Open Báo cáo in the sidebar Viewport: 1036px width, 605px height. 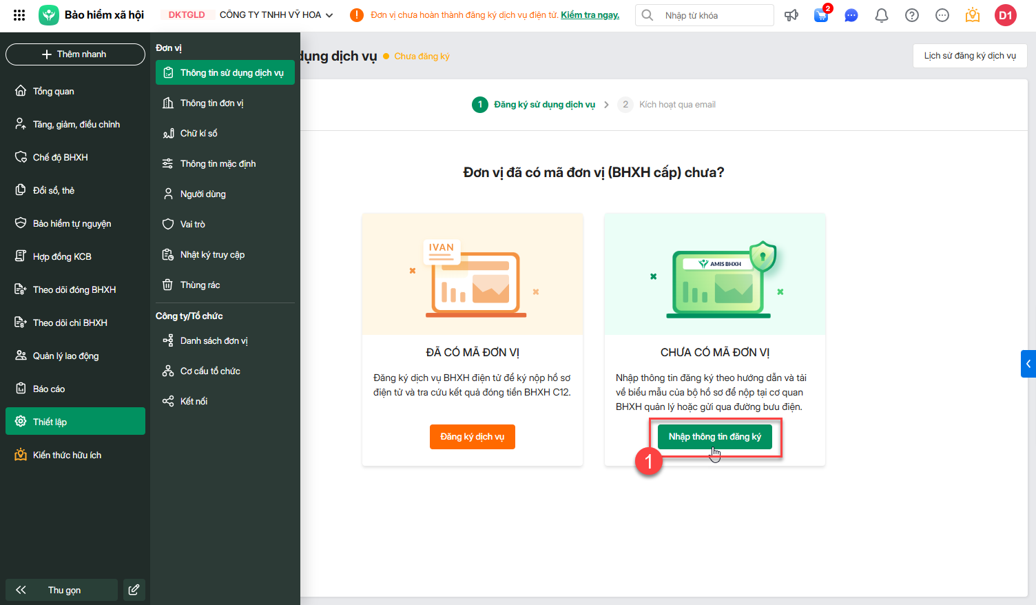point(75,389)
